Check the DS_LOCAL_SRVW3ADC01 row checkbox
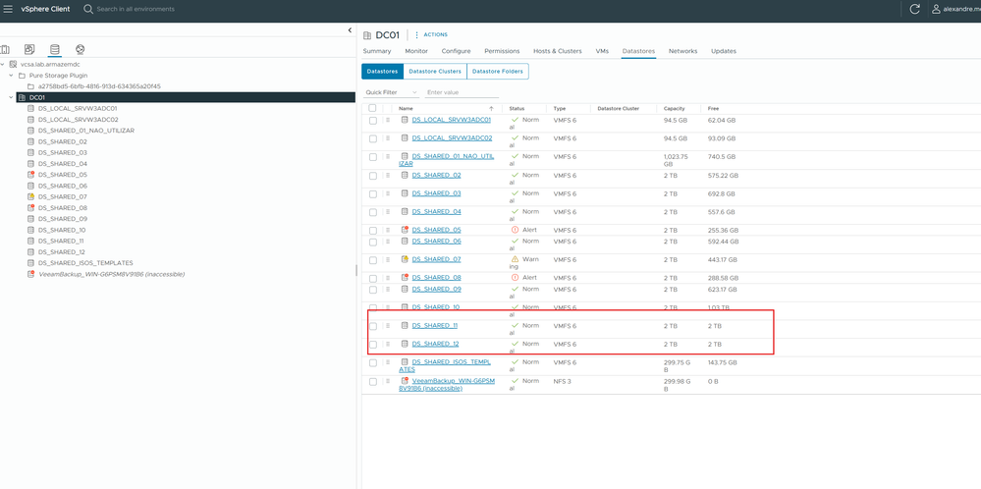This screenshot has height=489, width=981. [373, 120]
